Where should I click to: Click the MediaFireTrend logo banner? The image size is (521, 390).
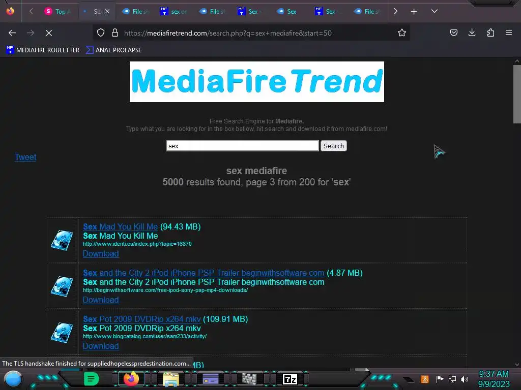pyautogui.click(x=257, y=82)
